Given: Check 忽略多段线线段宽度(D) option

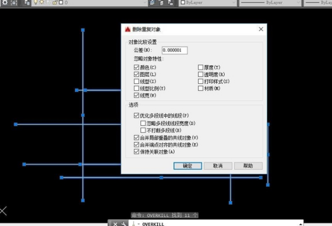Looking at the screenshot, I should (143, 123).
